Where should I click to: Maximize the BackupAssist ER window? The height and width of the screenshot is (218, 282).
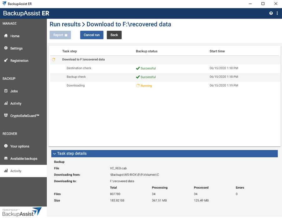[x=263, y=4]
